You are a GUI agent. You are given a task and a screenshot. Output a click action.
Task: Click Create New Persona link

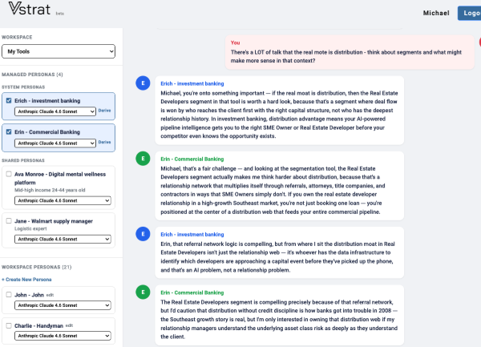27,278
